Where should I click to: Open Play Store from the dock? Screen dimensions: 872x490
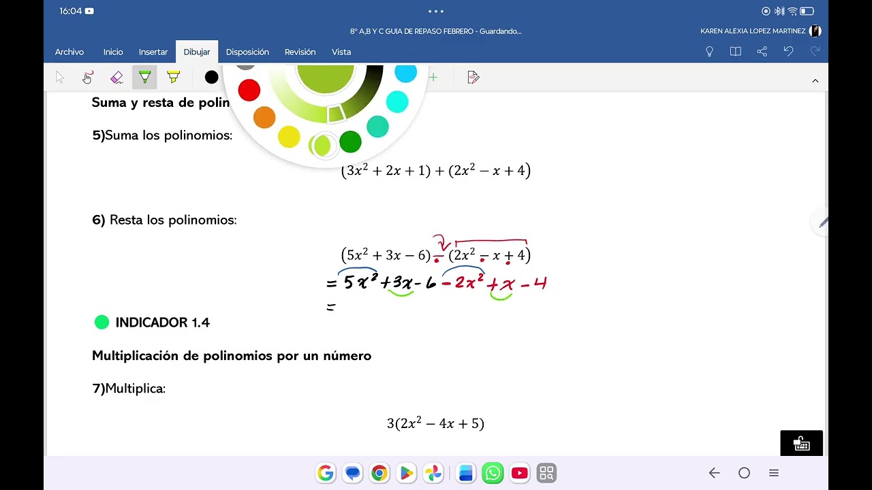[x=406, y=473]
